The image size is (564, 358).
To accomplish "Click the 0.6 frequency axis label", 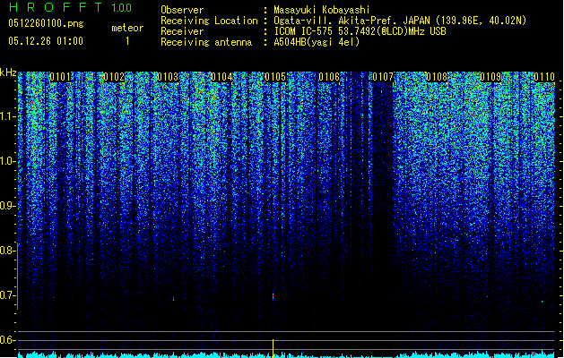I will point(7,340).
